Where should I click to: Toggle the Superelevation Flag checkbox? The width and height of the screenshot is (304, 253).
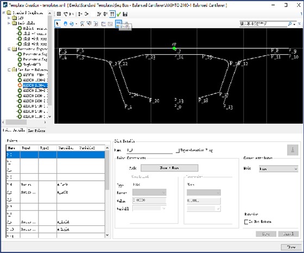click(178, 150)
